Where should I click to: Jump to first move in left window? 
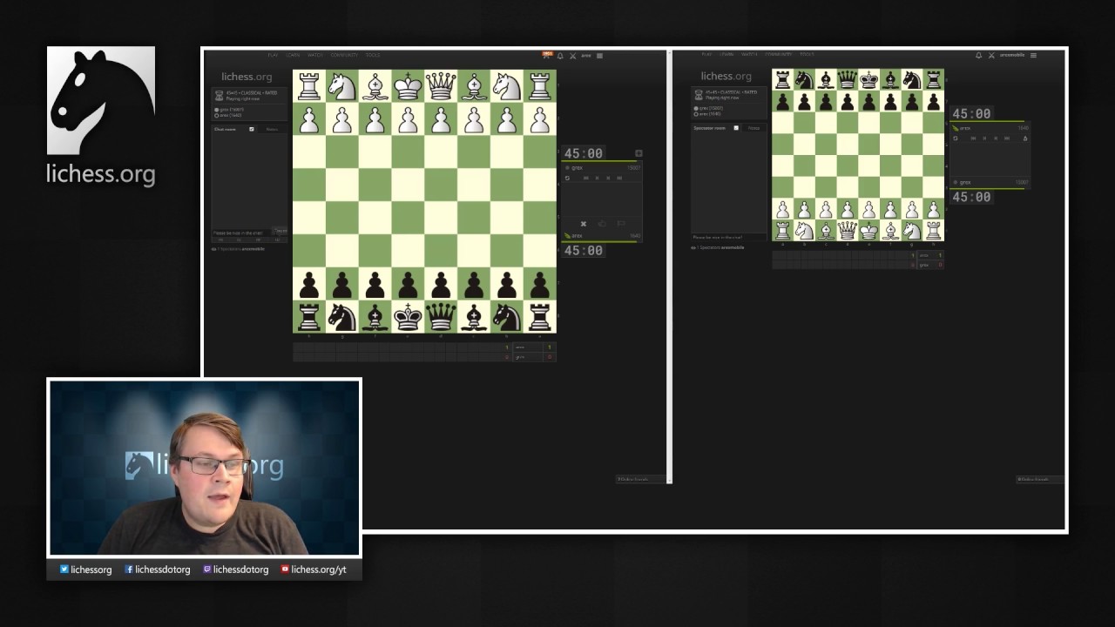click(586, 178)
